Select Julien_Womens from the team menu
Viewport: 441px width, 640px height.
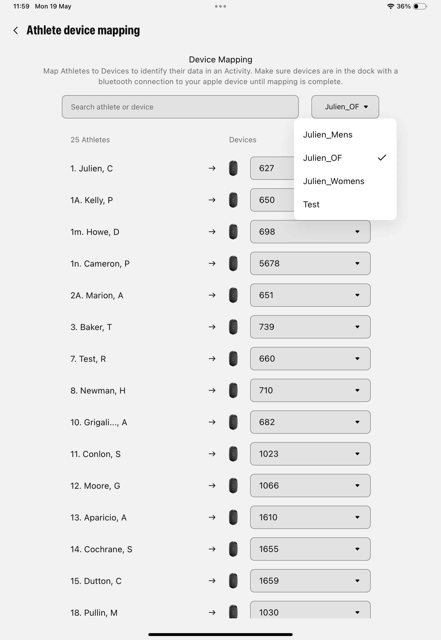(333, 181)
